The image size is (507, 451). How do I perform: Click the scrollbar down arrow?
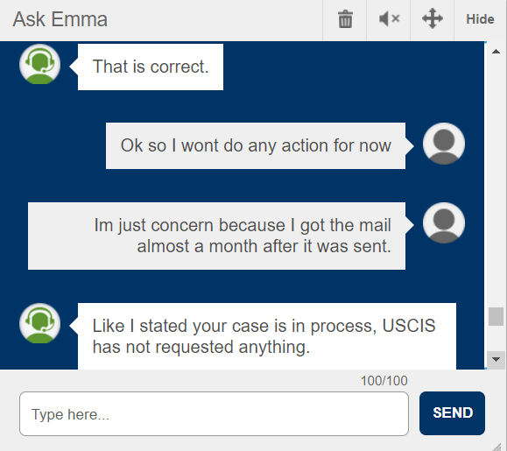[x=496, y=359]
